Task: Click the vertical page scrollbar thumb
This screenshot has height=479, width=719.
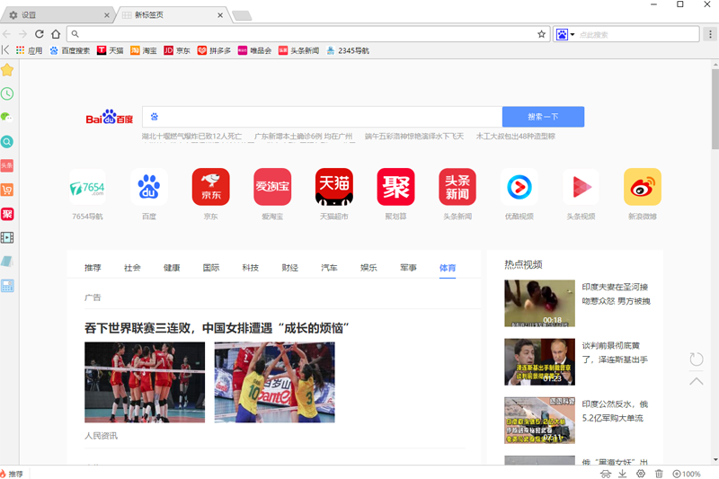Action: (715, 108)
